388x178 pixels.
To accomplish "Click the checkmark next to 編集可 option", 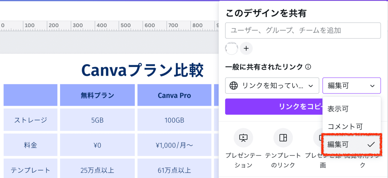I will pos(371,144).
